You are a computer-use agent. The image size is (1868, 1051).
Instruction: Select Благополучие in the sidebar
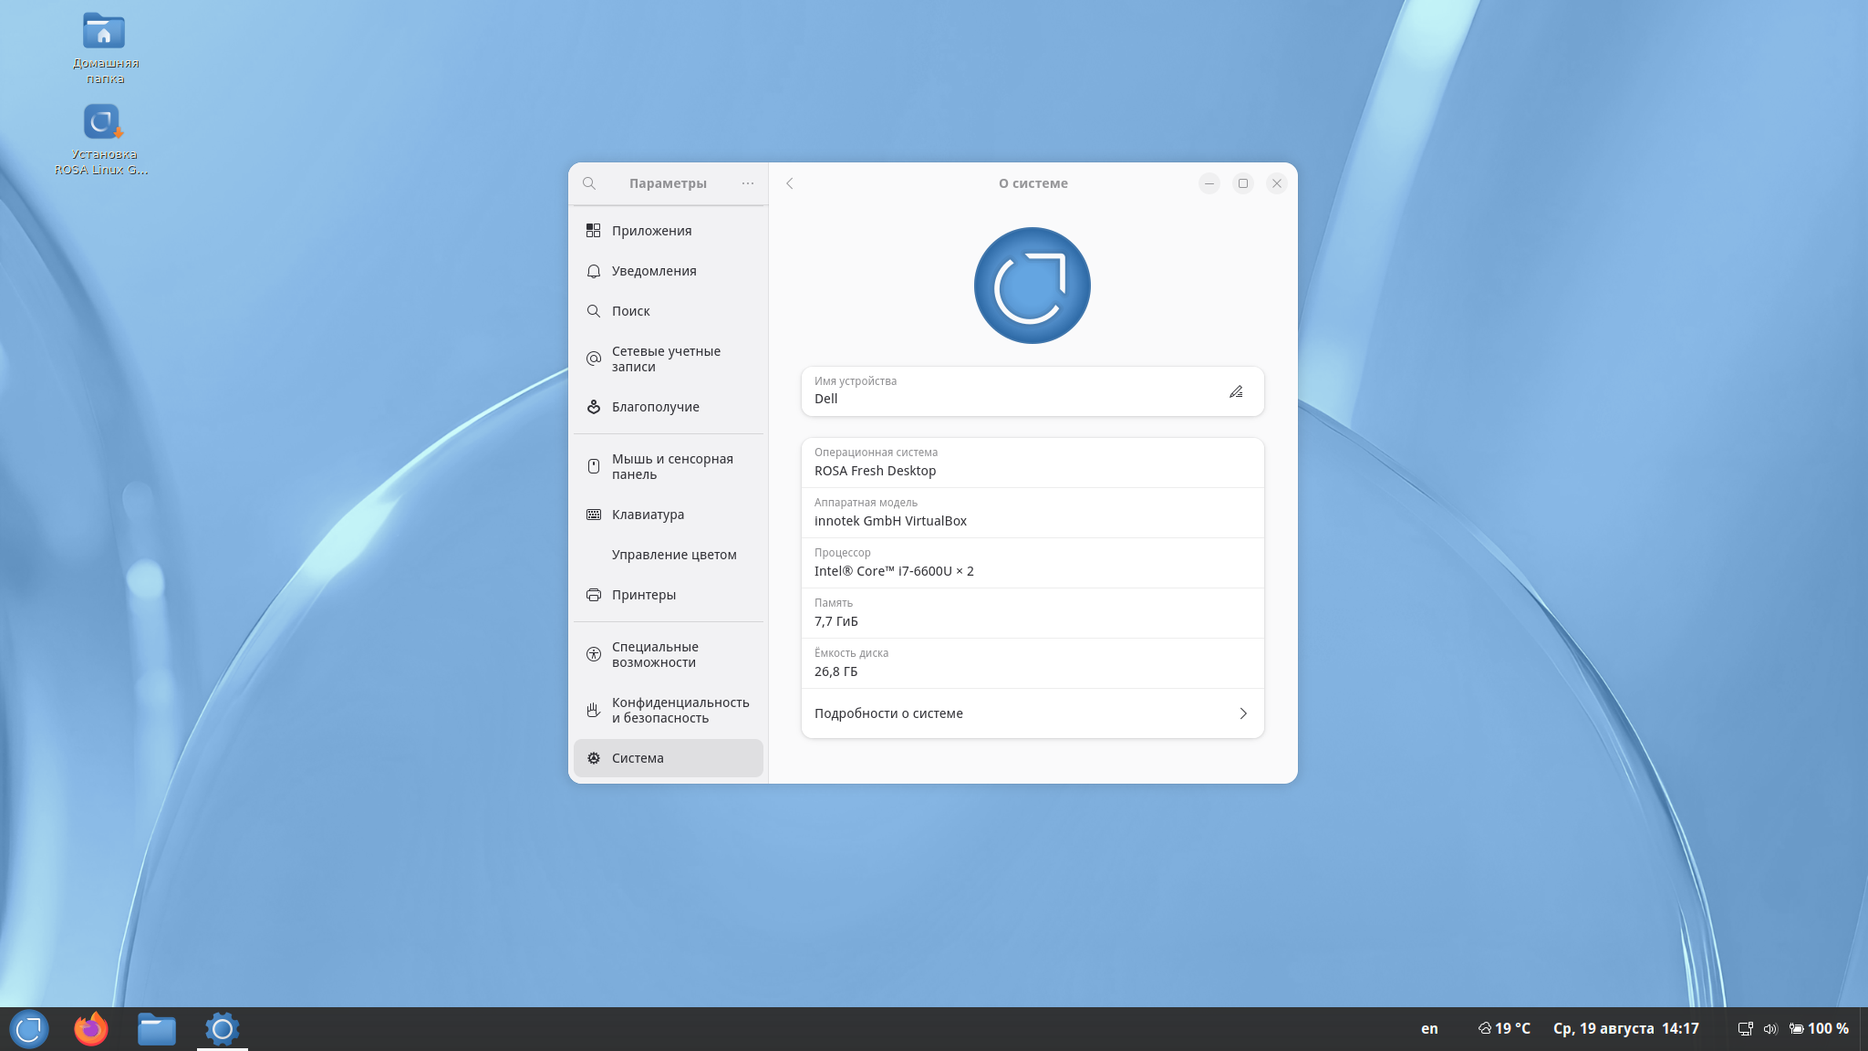[669, 407]
